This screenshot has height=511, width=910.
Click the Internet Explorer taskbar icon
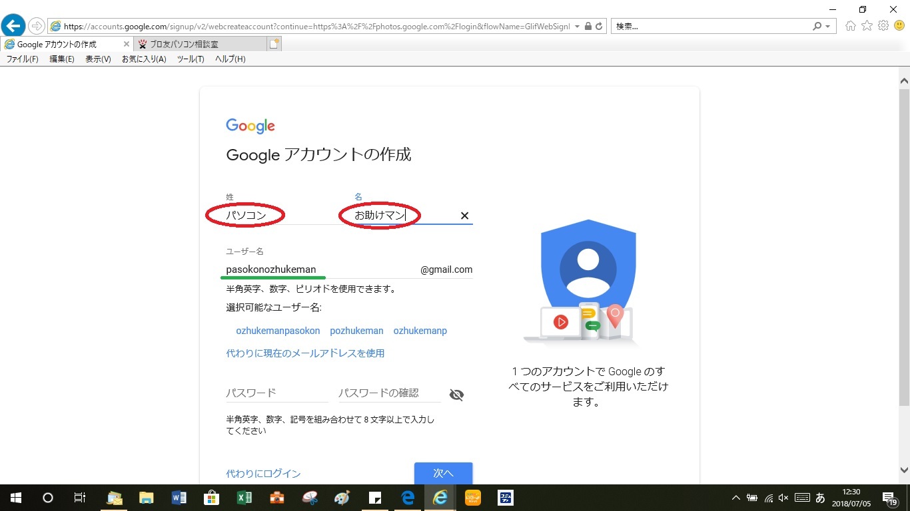(440, 498)
